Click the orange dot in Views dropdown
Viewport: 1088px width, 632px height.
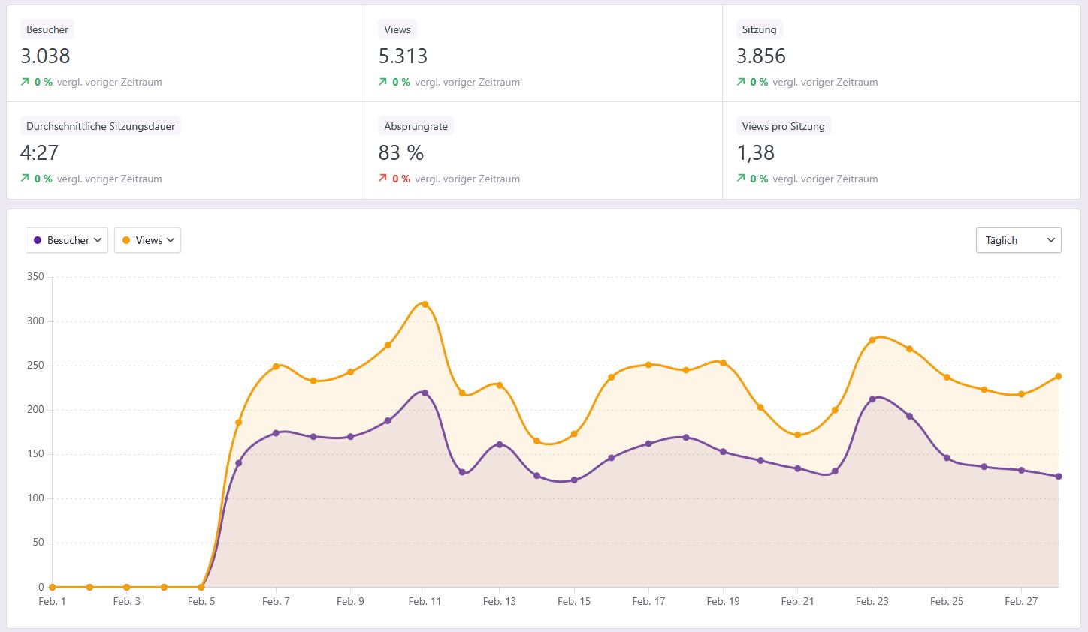point(126,240)
